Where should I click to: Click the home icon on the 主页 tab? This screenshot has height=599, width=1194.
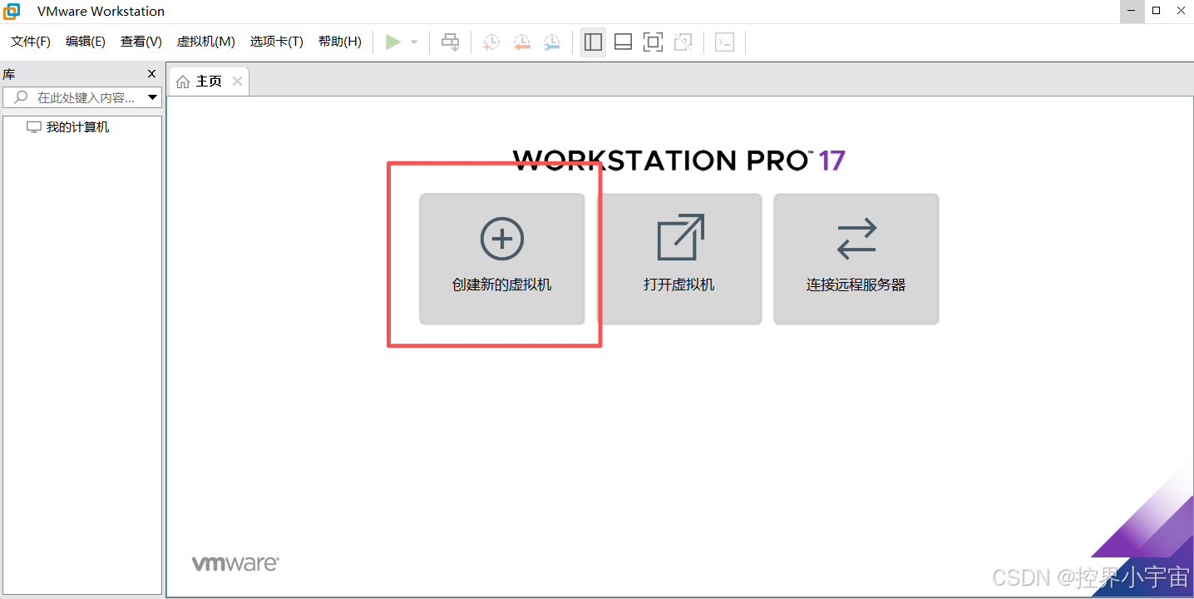(x=183, y=80)
